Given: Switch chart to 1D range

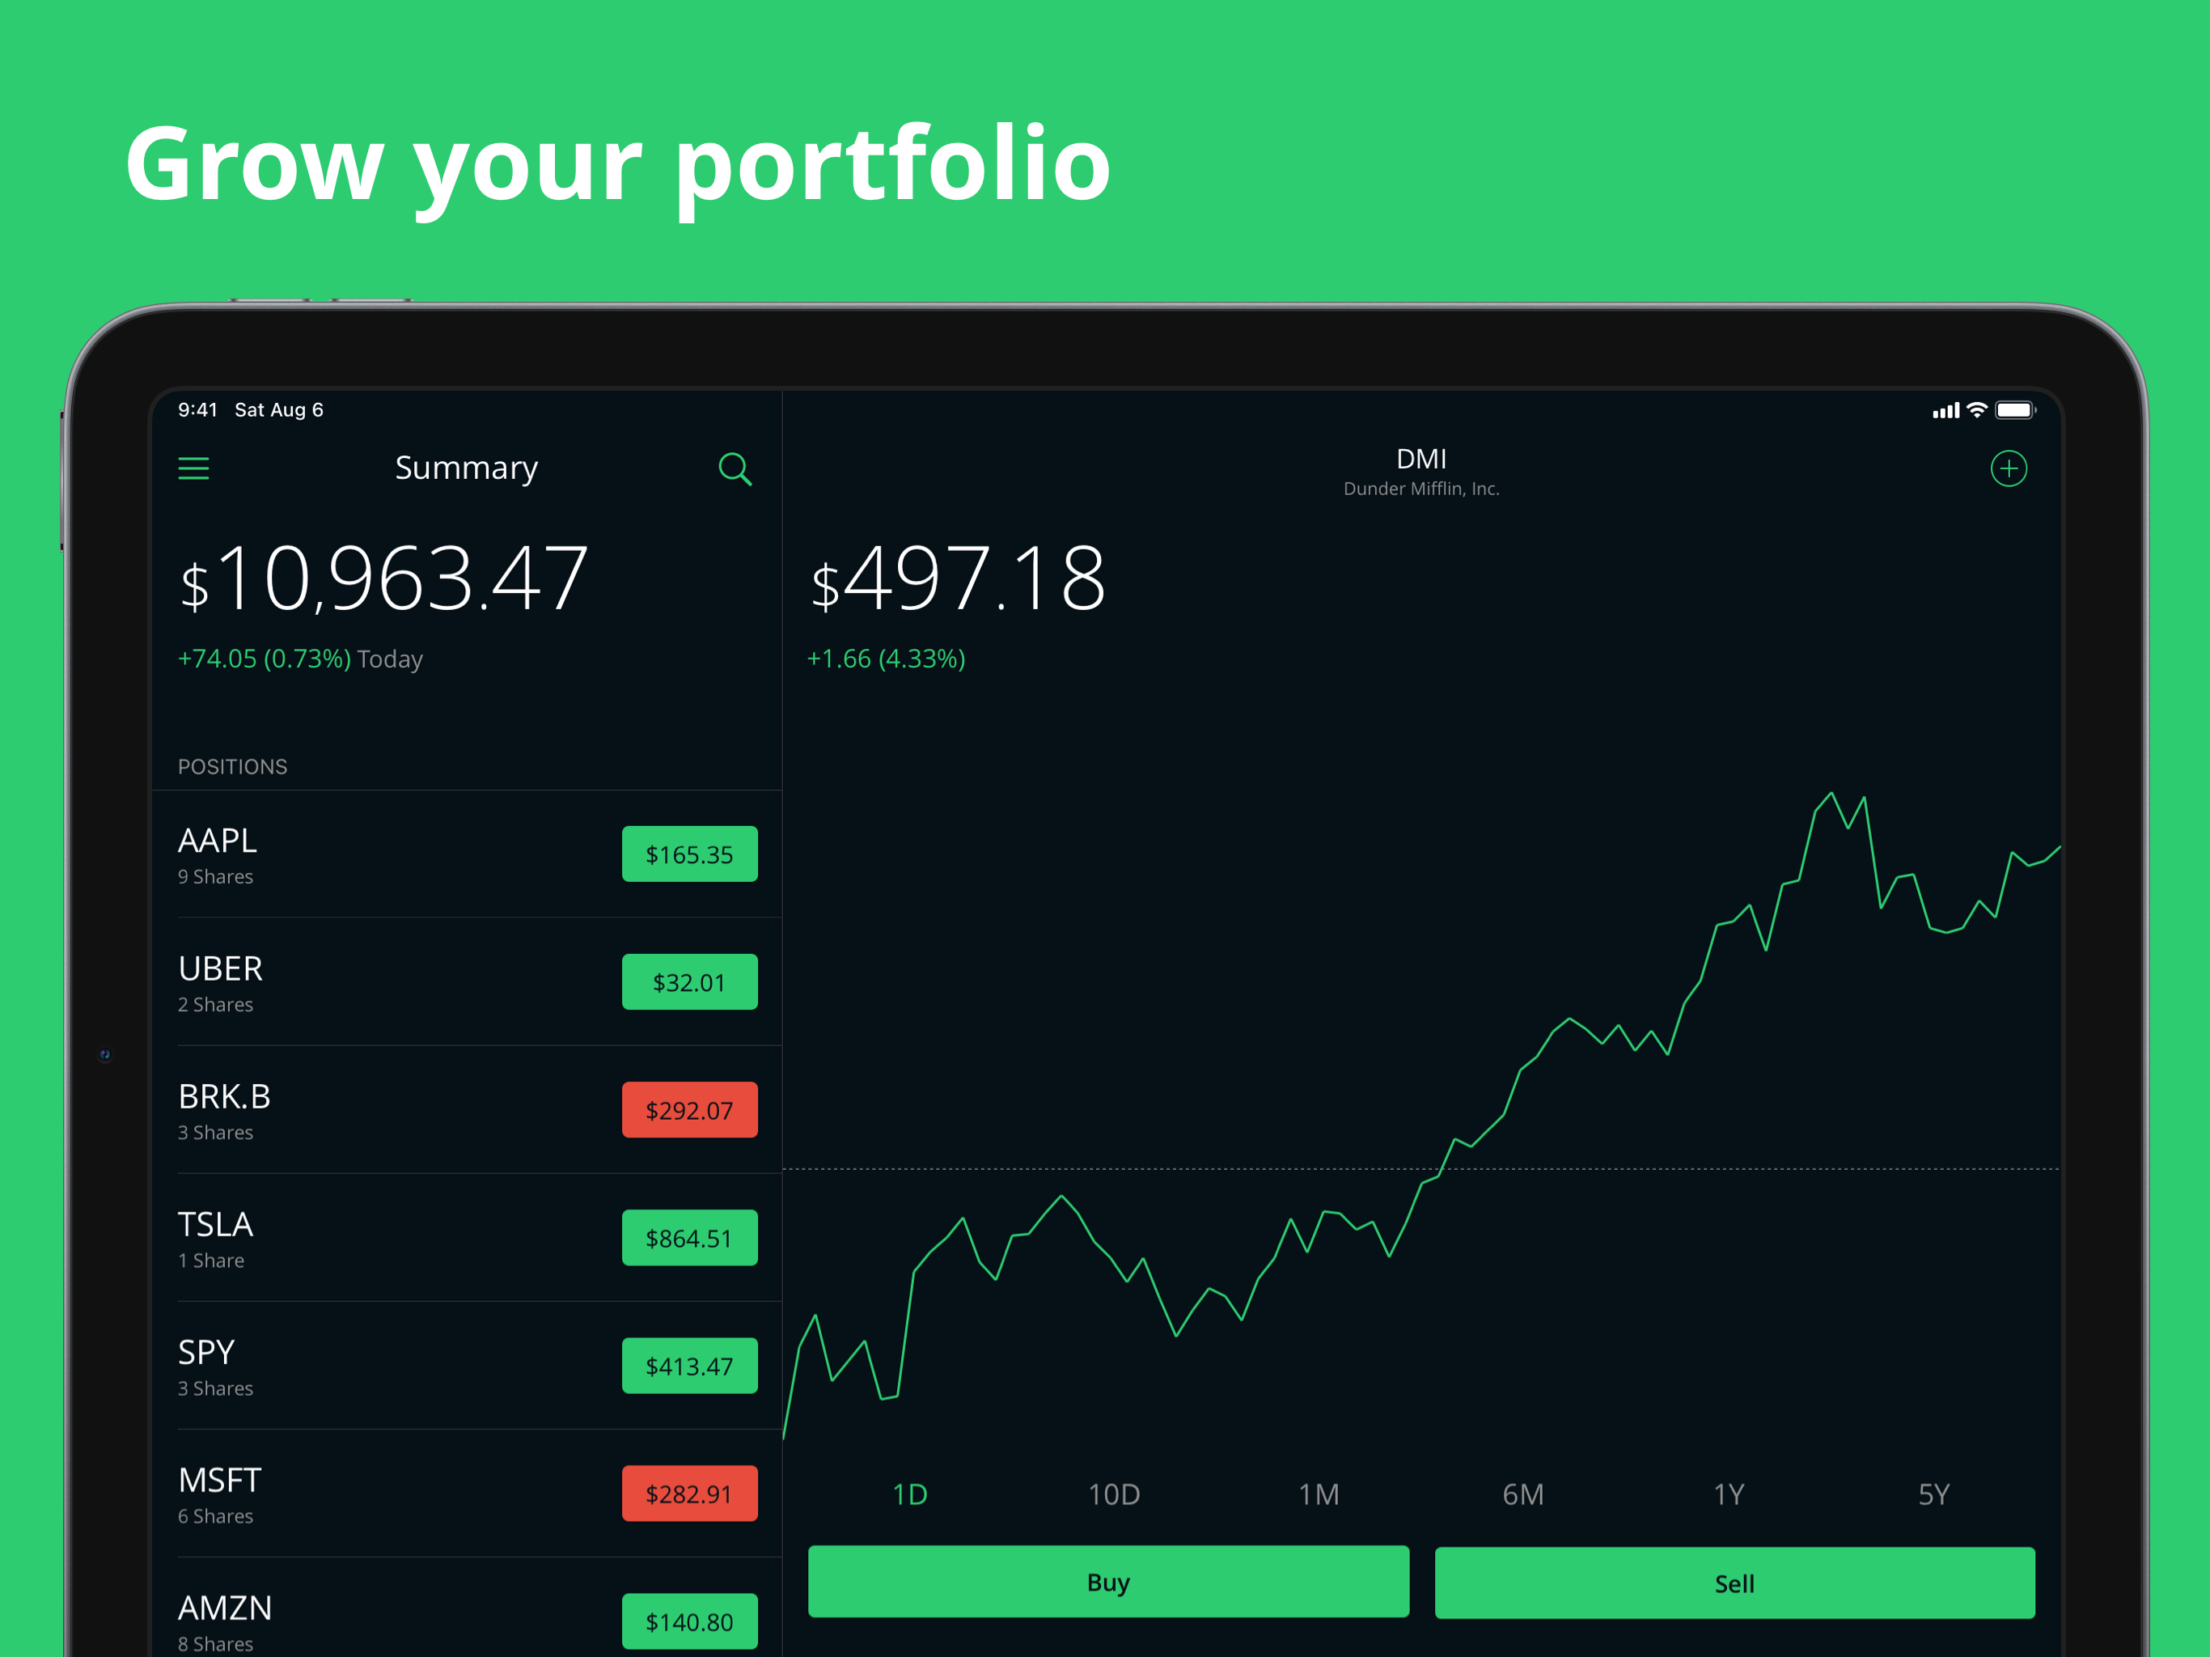Looking at the screenshot, I should click(x=909, y=1493).
